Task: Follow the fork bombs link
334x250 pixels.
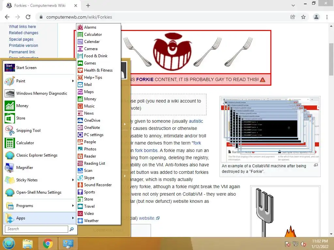Action: 146,150
